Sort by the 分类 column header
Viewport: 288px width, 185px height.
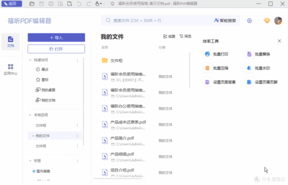pyautogui.click(x=162, y=47)
